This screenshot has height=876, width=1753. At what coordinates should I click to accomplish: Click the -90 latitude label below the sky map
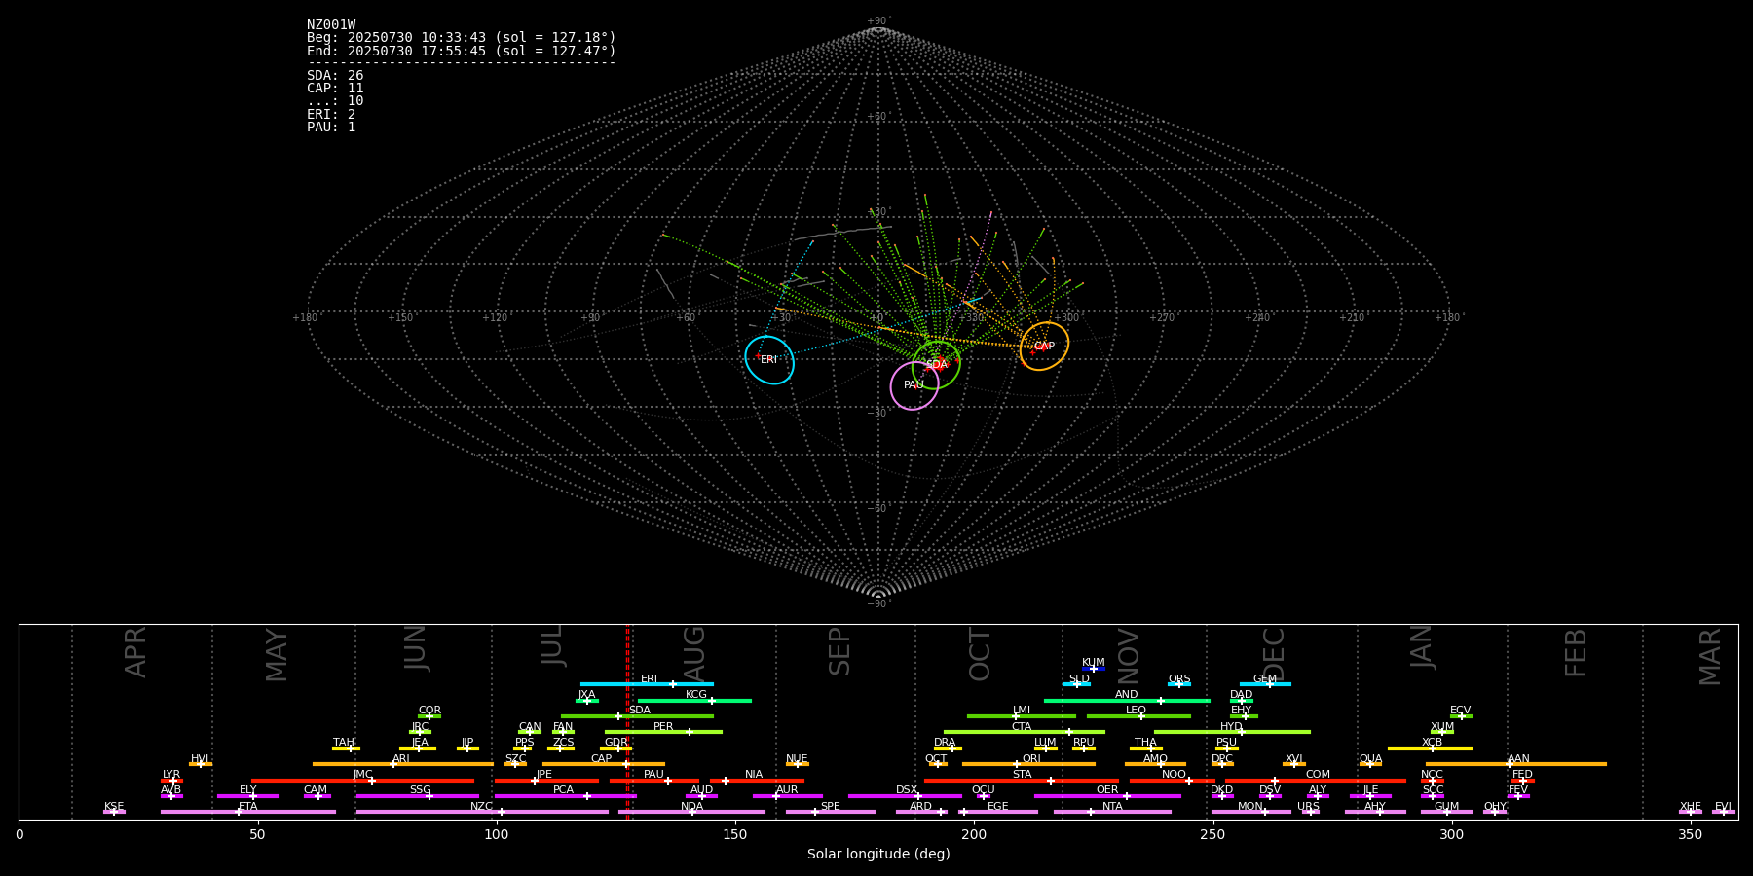pos(877,604)
